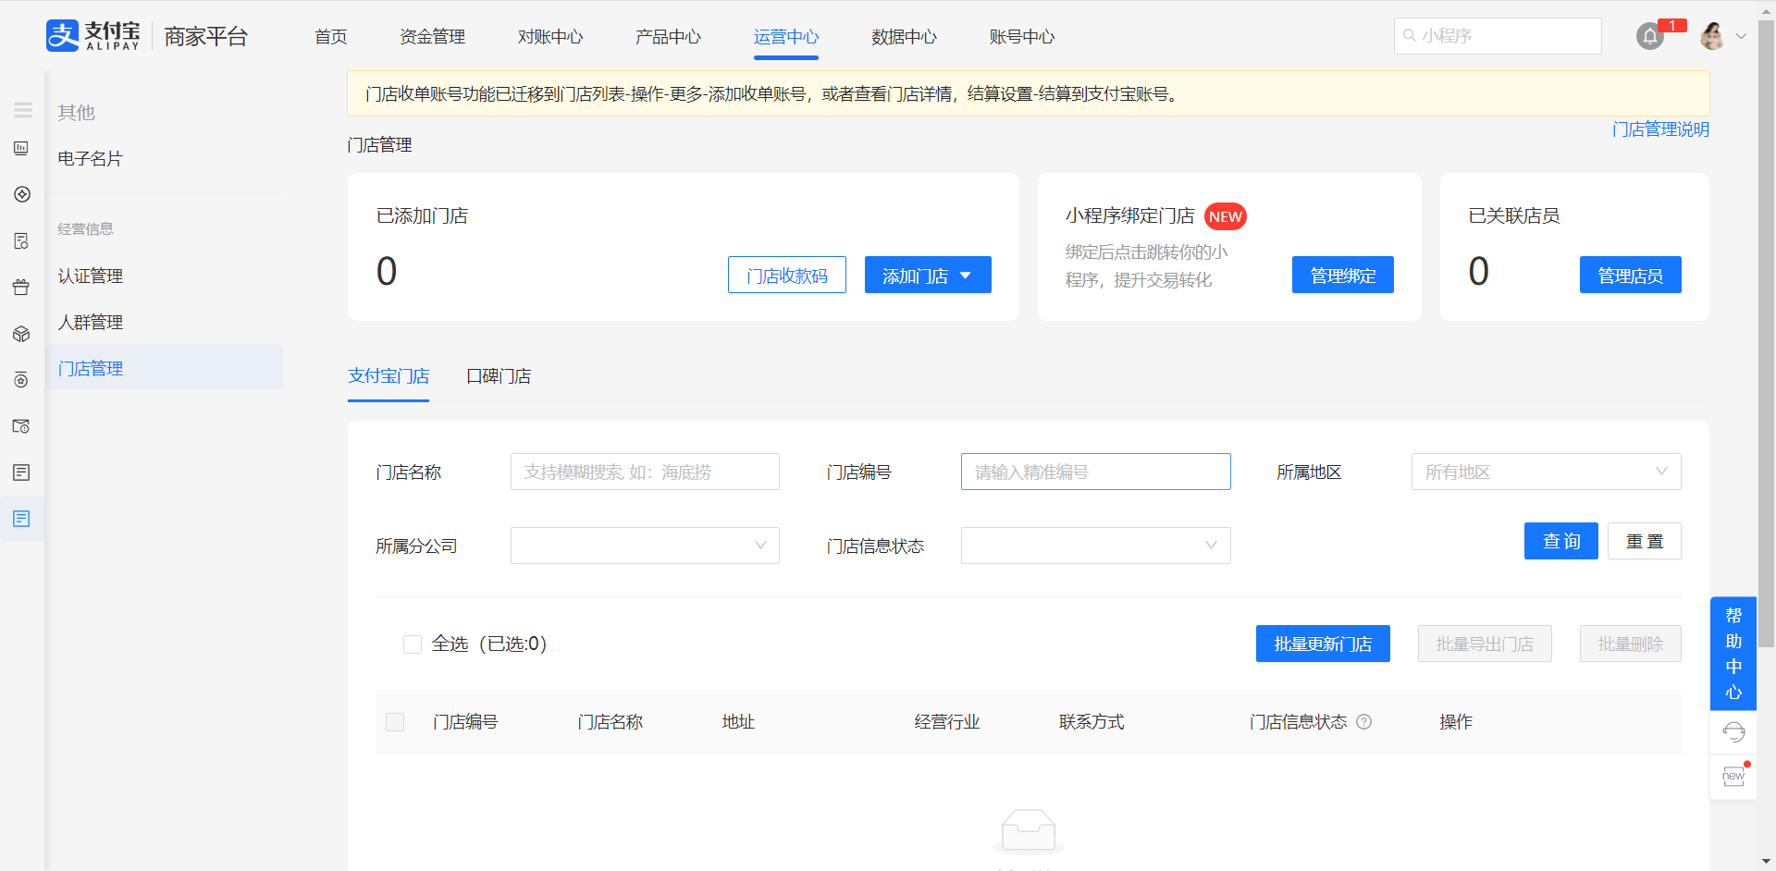Open 资金管理 menu
Screen dimensions: 1776x871
point(432,37)
